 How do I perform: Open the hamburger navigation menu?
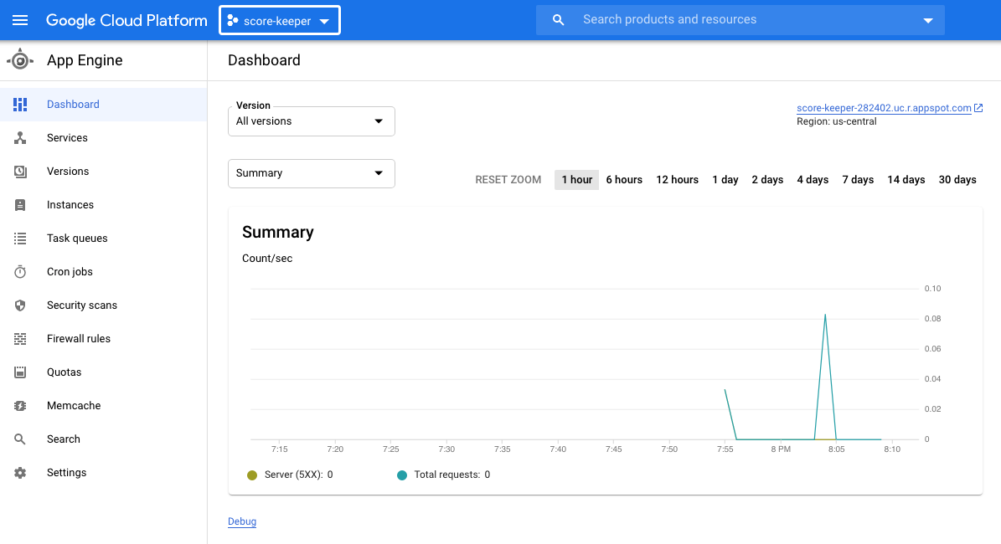[x=20, y=20]
